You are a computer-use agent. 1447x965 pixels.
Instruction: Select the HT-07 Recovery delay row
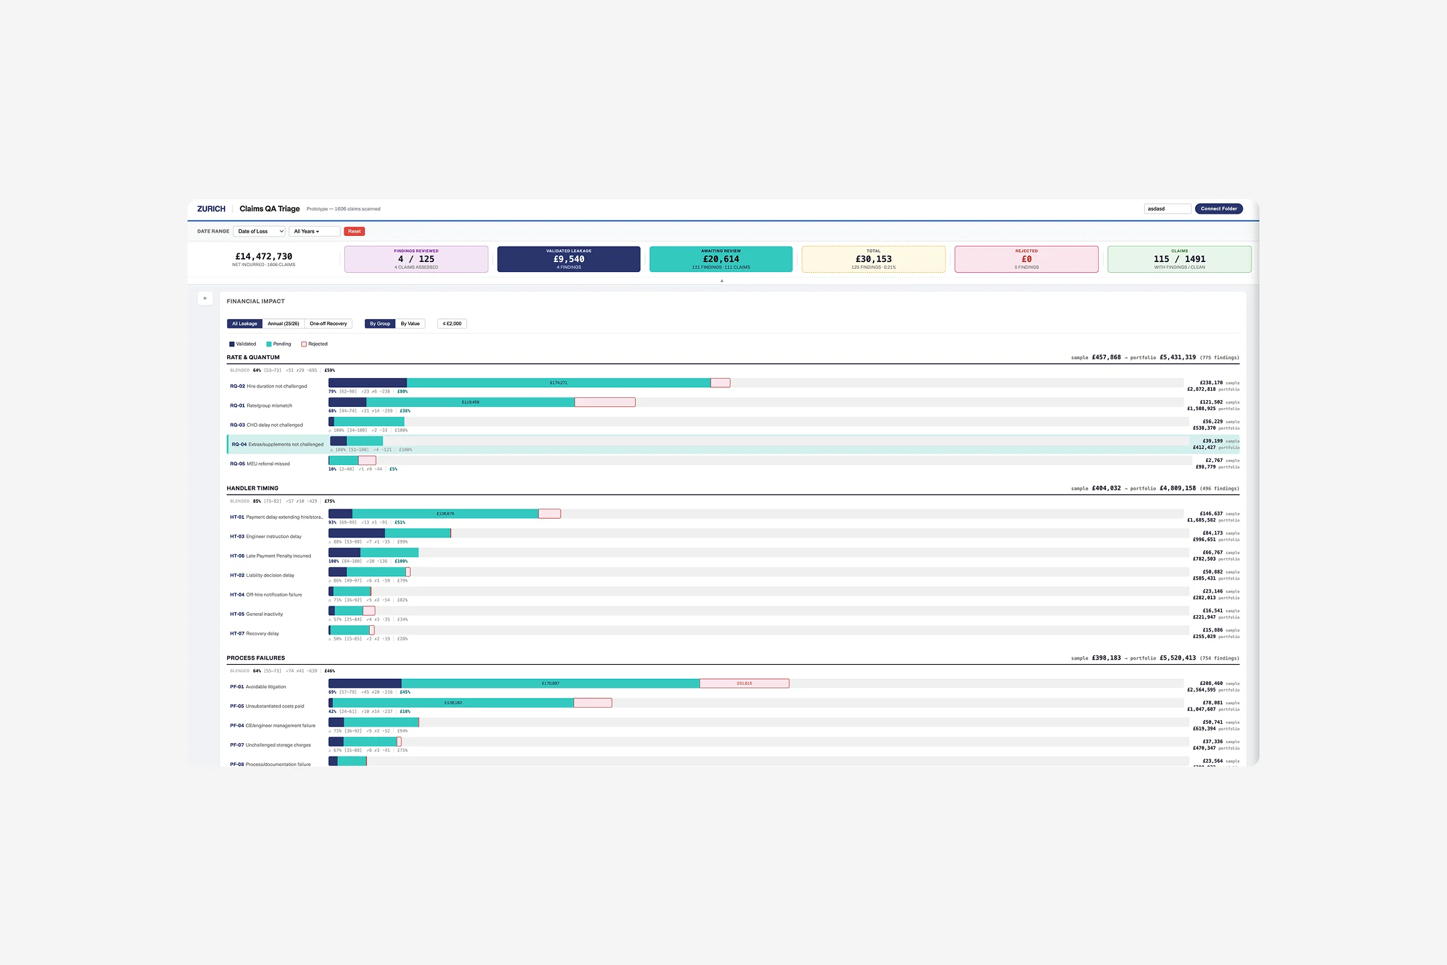(734, 634)
